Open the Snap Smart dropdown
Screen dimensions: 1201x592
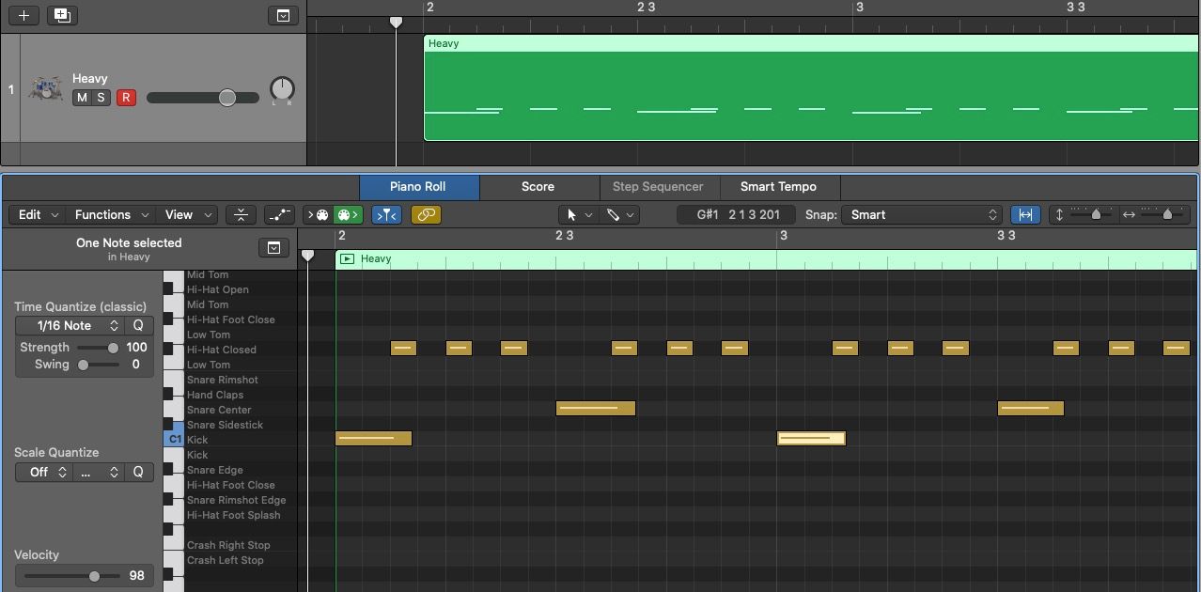tap(922, 215)
